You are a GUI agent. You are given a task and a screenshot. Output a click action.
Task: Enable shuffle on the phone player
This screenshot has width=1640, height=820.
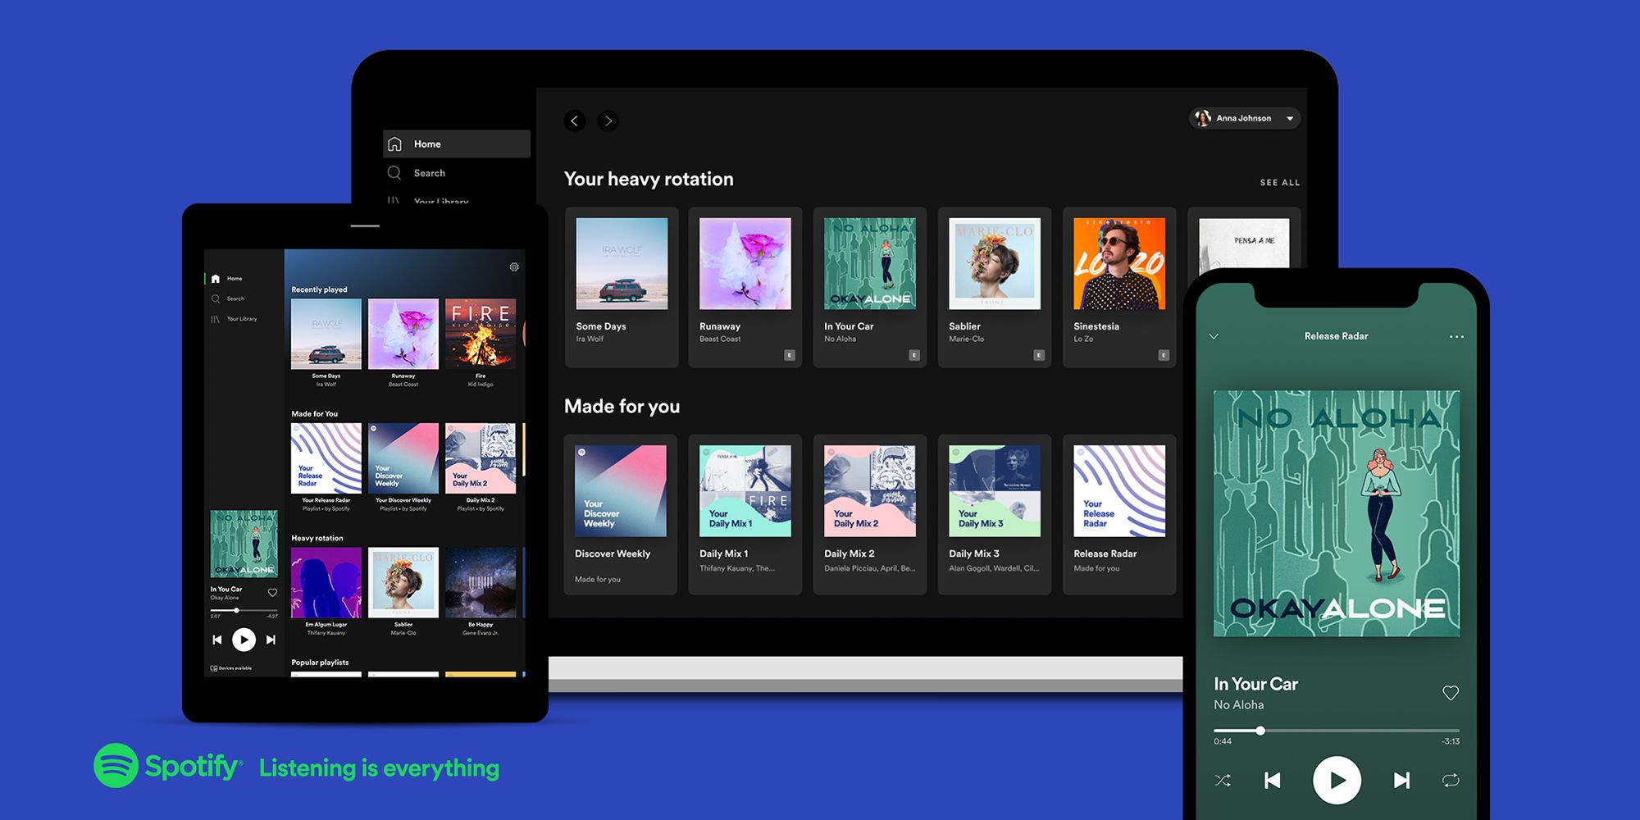1223,780
